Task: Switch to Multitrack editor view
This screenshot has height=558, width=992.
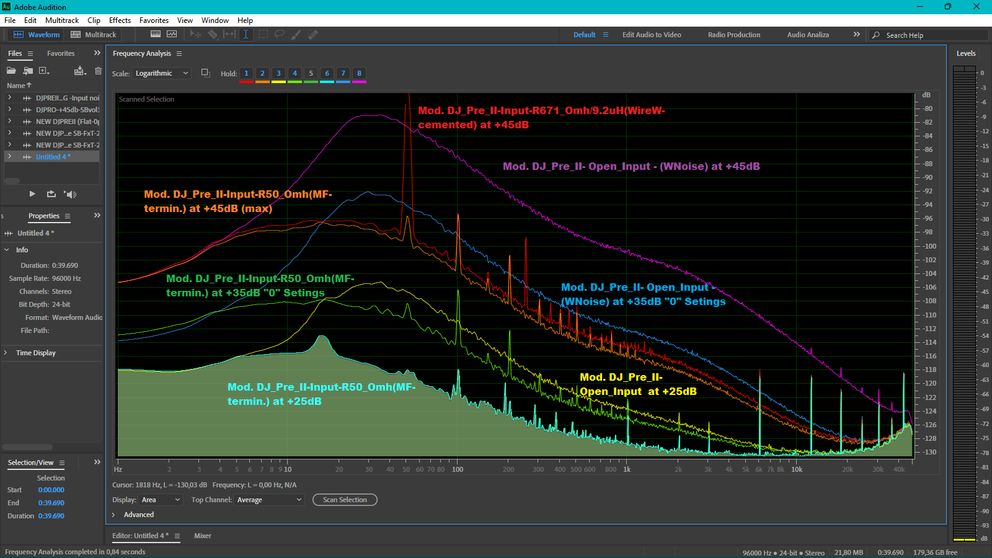Action: click(93, 35)
